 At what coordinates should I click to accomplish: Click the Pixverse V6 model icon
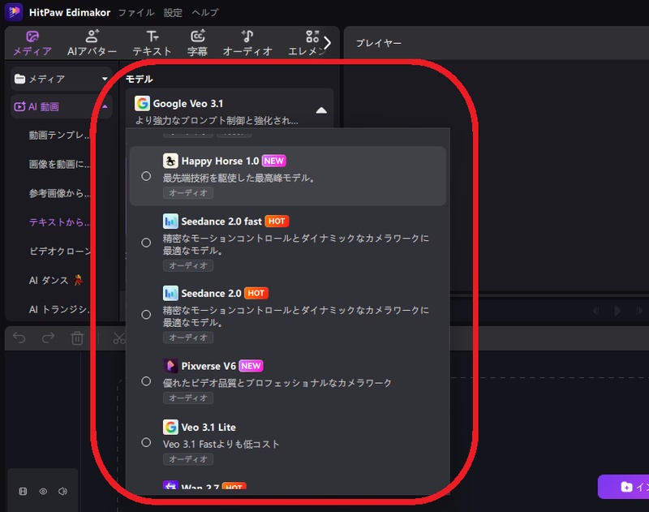point(170,366)
